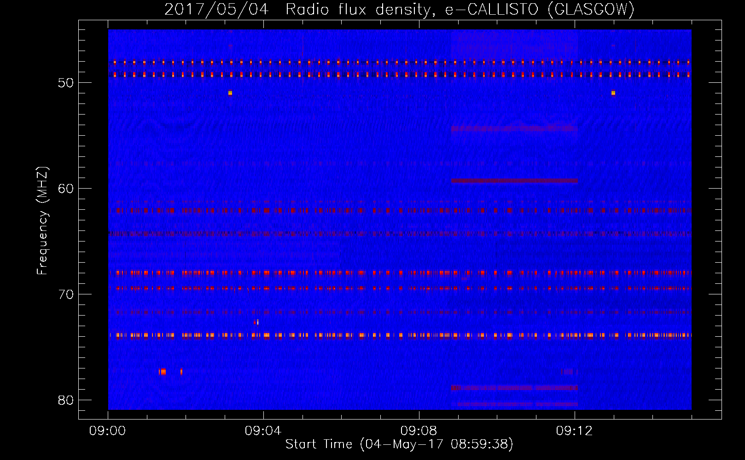Click the bright red blob near 77 MHz at 09:01

point(163,372)
